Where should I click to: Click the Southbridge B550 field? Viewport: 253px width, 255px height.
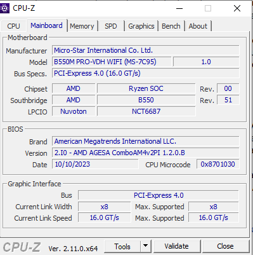tap(146, 100)
